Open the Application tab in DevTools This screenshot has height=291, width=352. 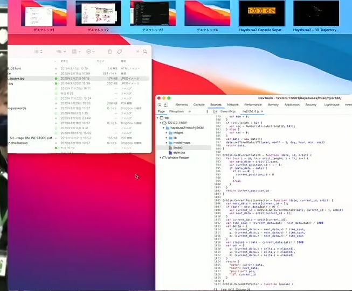(x=292, y=104)
